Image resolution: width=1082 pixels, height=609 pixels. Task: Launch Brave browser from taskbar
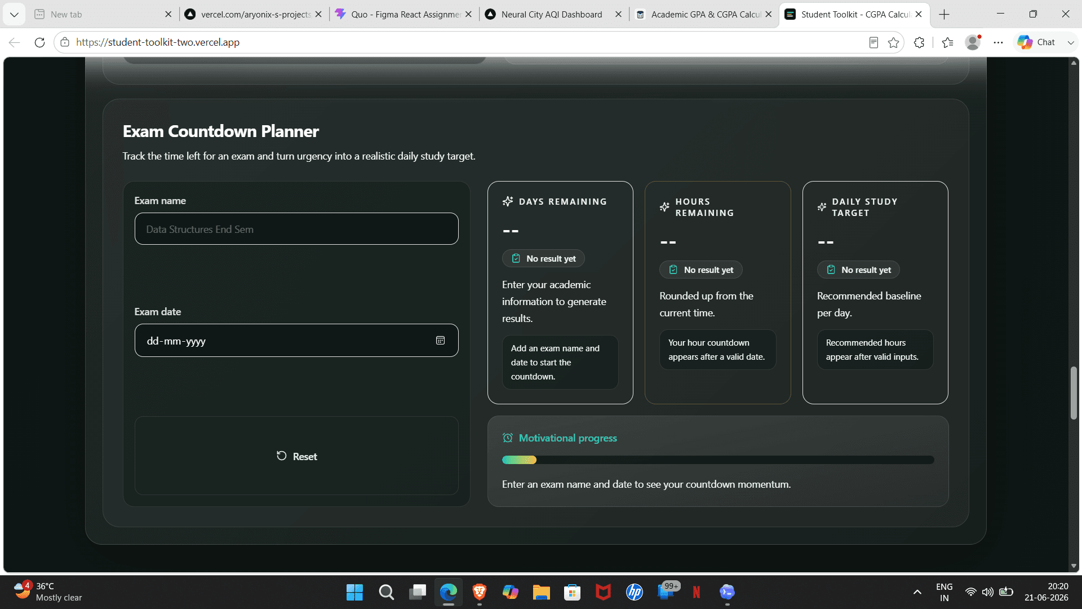pyautogui.click(x=480, y=592)
